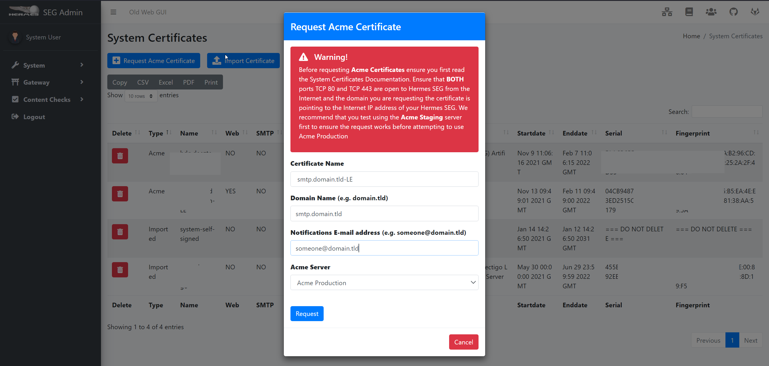This screenshot has width=769, height=366.
Task: Click the hamburger sidebar toggle icon
Action: [113, 12]
